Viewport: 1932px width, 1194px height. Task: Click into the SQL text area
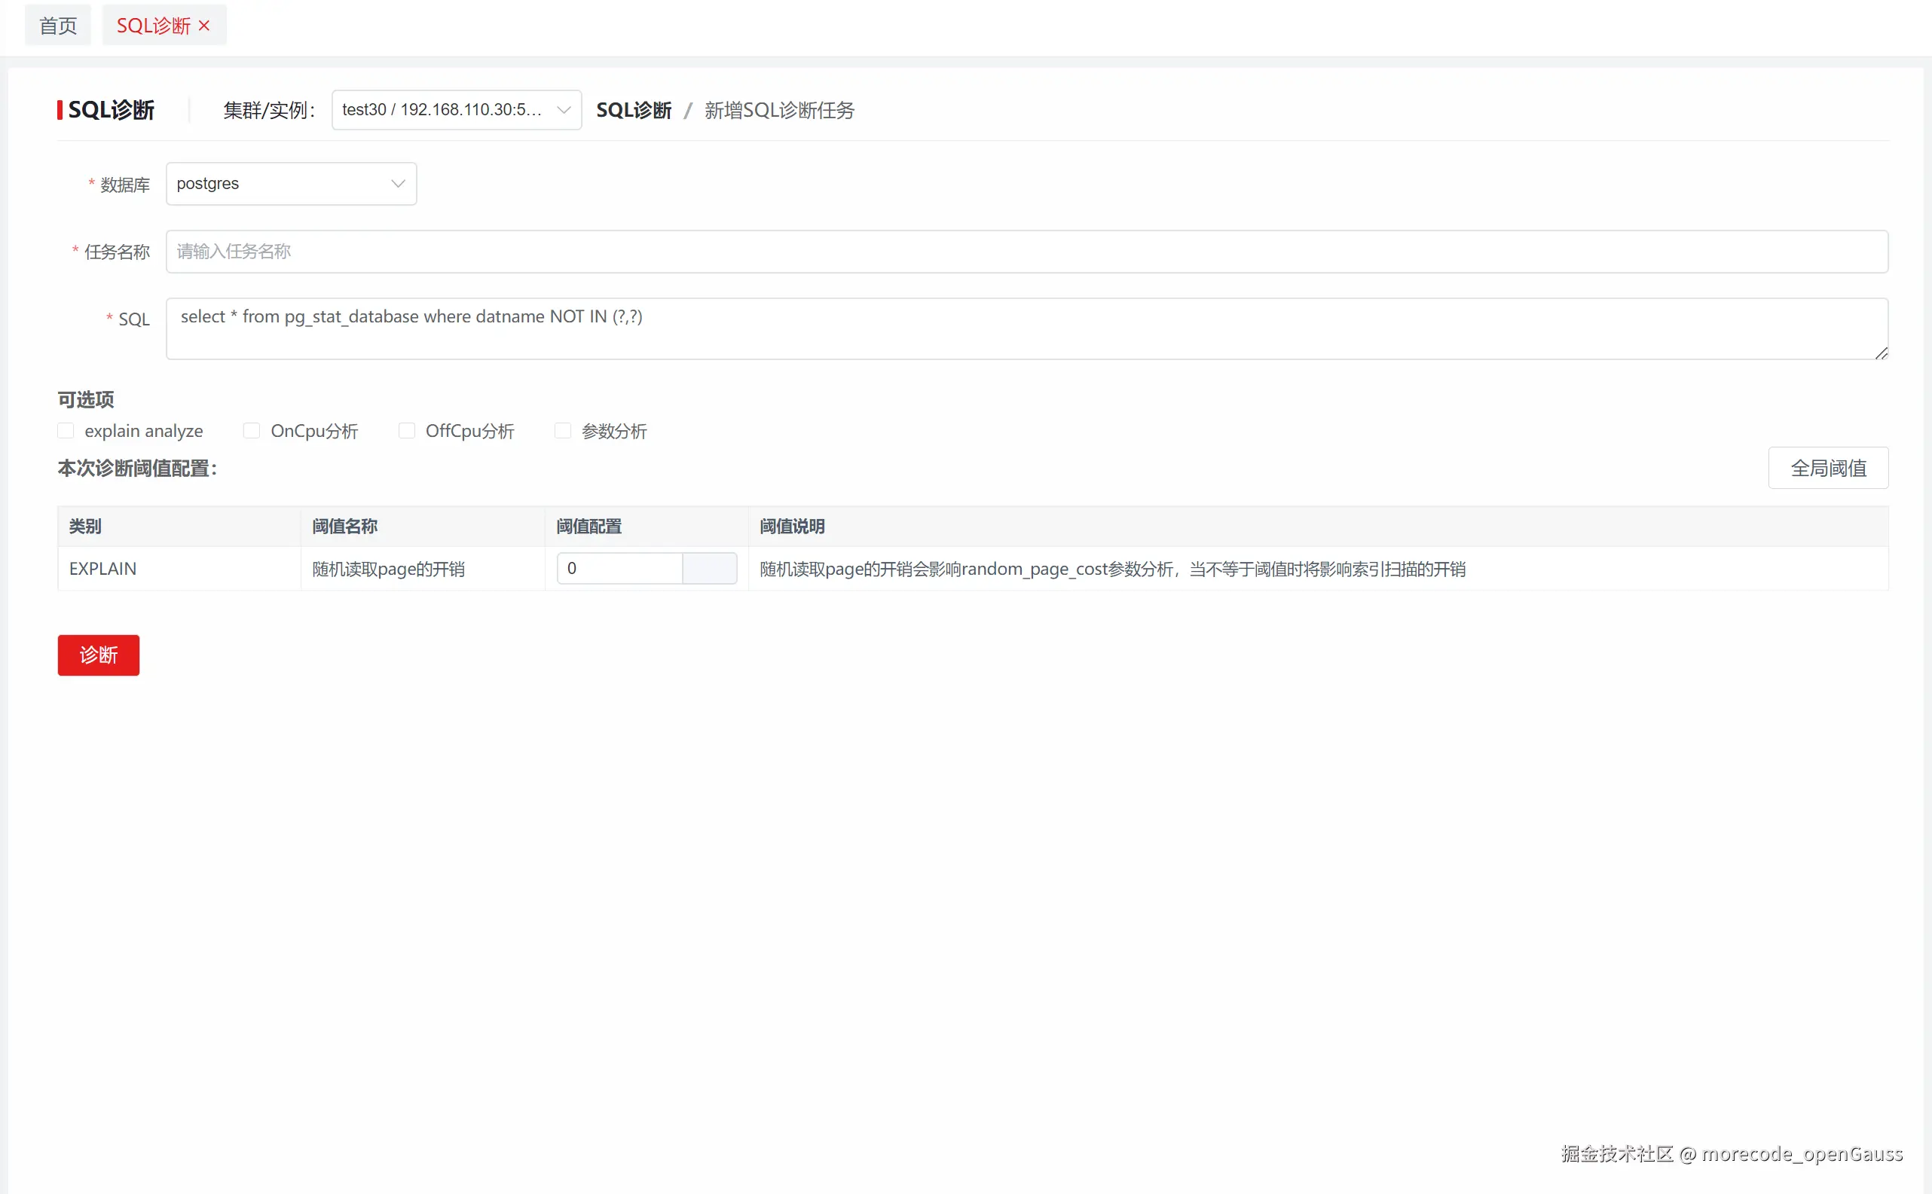pyautogui.click(x=1026, y=328)
